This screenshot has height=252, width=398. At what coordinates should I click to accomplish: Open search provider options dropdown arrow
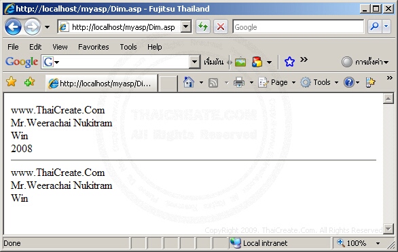386,26
